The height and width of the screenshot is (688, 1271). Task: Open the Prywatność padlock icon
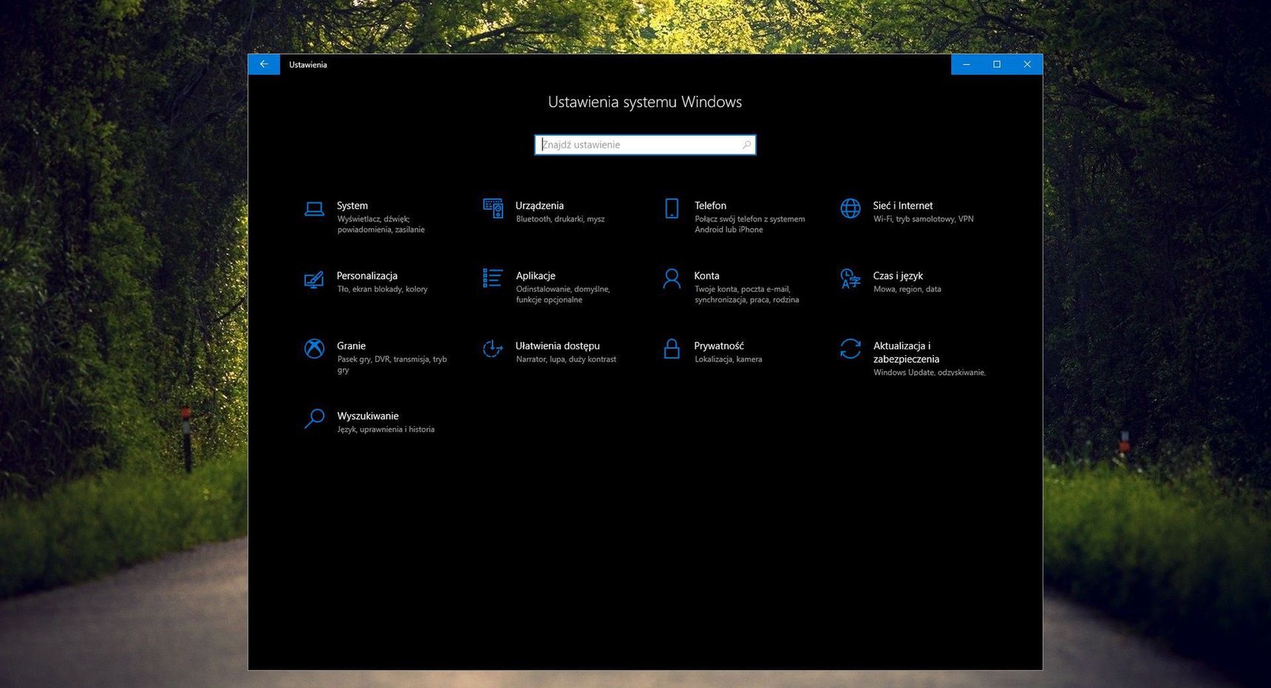[x=672, y=348]
